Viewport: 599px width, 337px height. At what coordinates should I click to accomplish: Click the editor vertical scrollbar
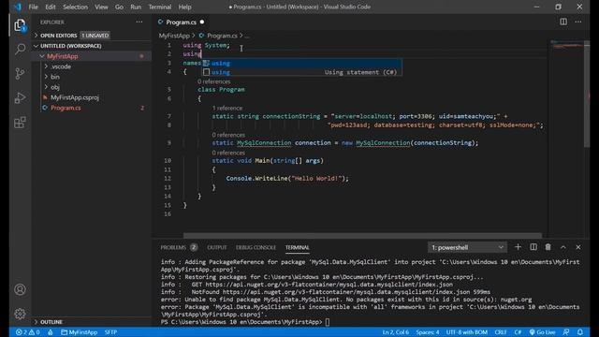(587, 94)
